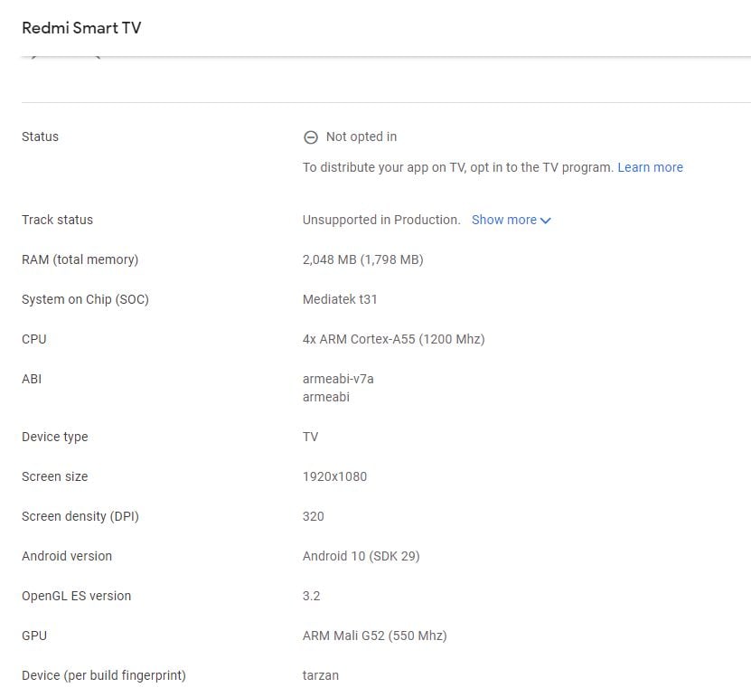The height and width of the screenshot is (697, 751).
Task: Click the OpenGL ES version 3.2 value
Action: [311, 596]
